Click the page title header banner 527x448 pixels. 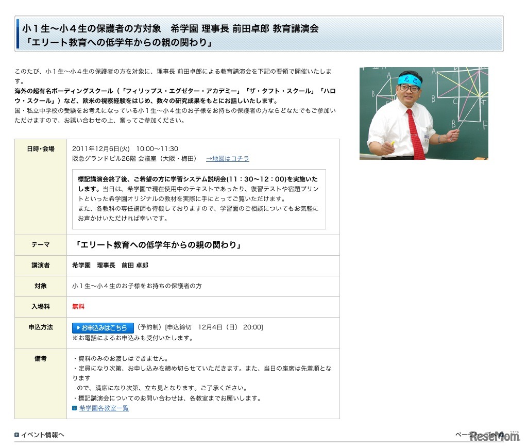click(x=259, y=34)
